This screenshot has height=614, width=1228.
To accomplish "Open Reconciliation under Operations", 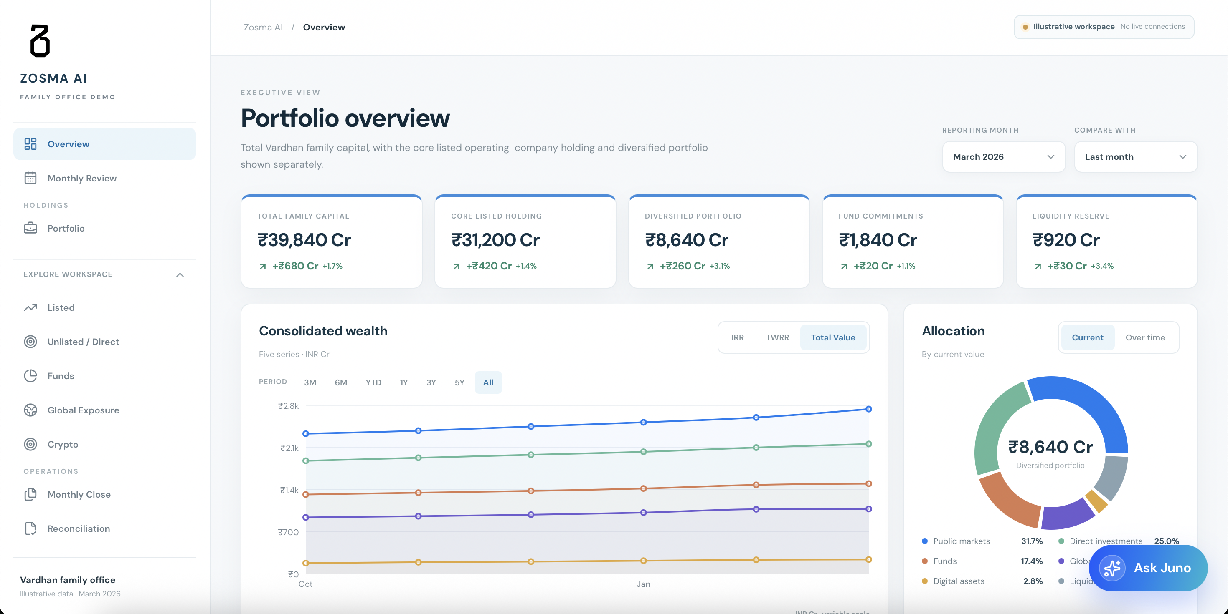I will [104, 529].
